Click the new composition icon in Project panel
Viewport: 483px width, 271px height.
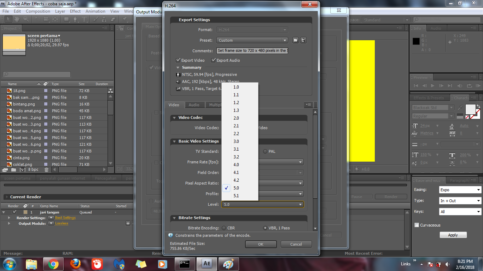(22, 170)
